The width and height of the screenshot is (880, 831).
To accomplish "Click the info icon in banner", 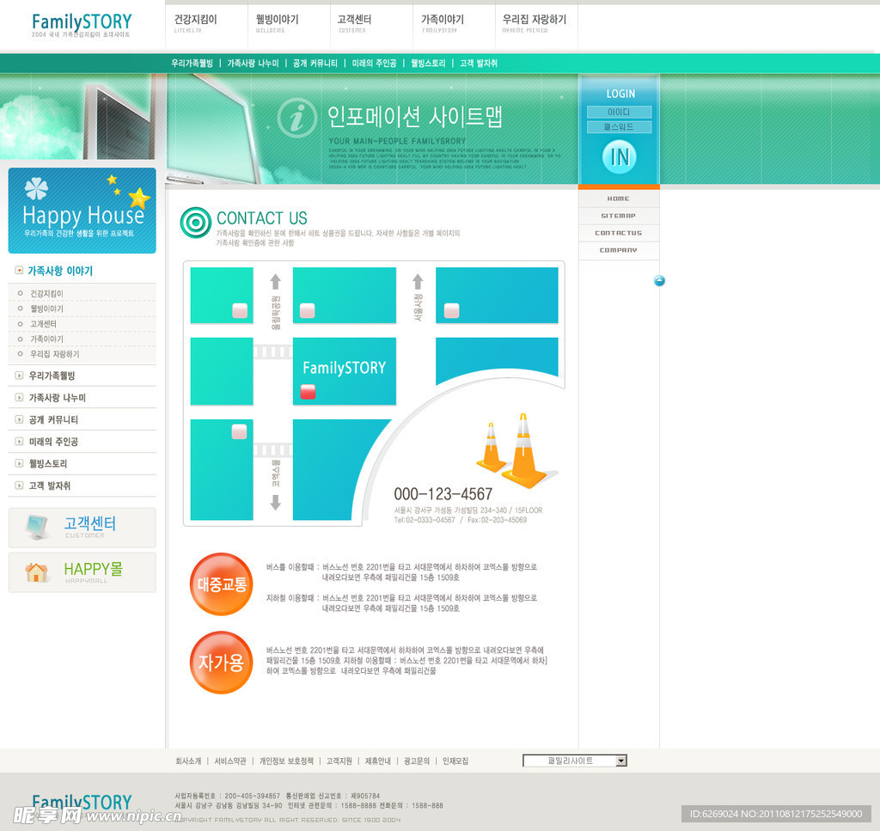I will click(296, 118).
